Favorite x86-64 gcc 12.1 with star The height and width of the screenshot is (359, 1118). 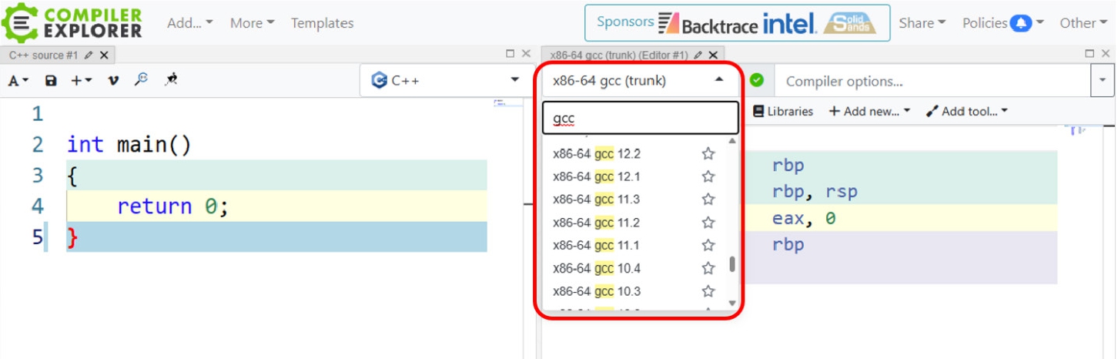coord(708,177)
